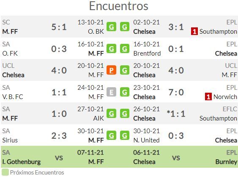The height and width of the screenshot is (177, 238).
Task: Select the I. Gothenburg upcoming match team
Action: point(22,162)
